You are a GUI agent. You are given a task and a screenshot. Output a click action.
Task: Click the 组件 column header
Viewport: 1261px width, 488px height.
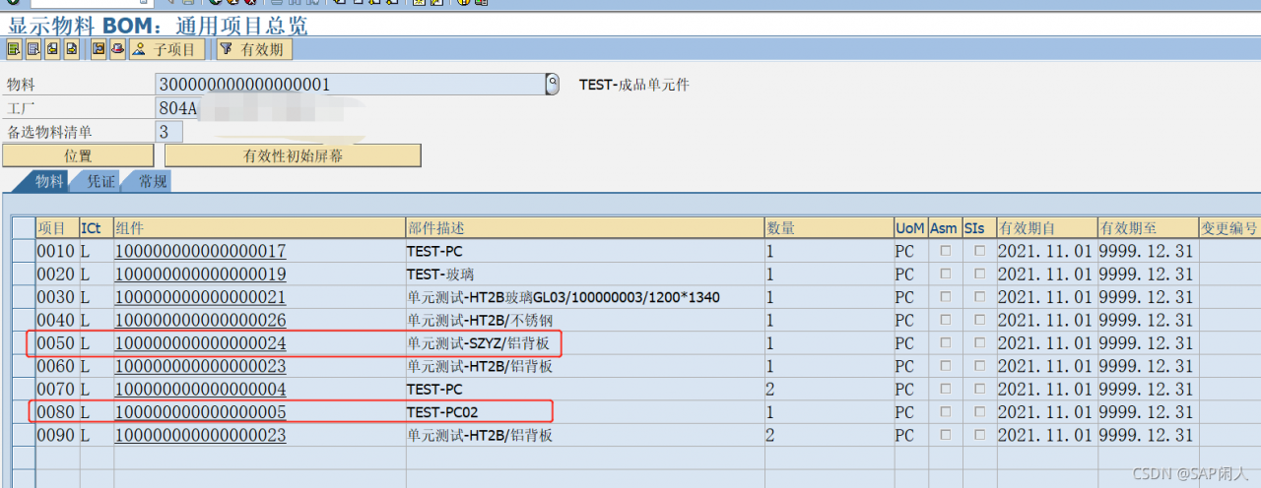(259, 227)
